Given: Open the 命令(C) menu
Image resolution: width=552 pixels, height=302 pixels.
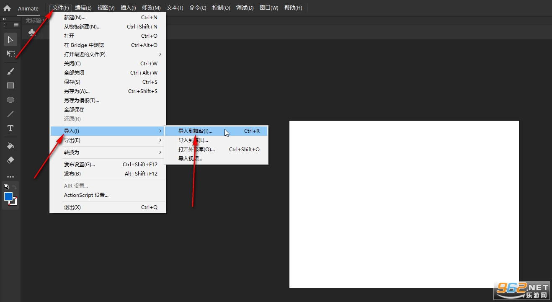Looking at the screenshot, I should click(x=198, y=8).
